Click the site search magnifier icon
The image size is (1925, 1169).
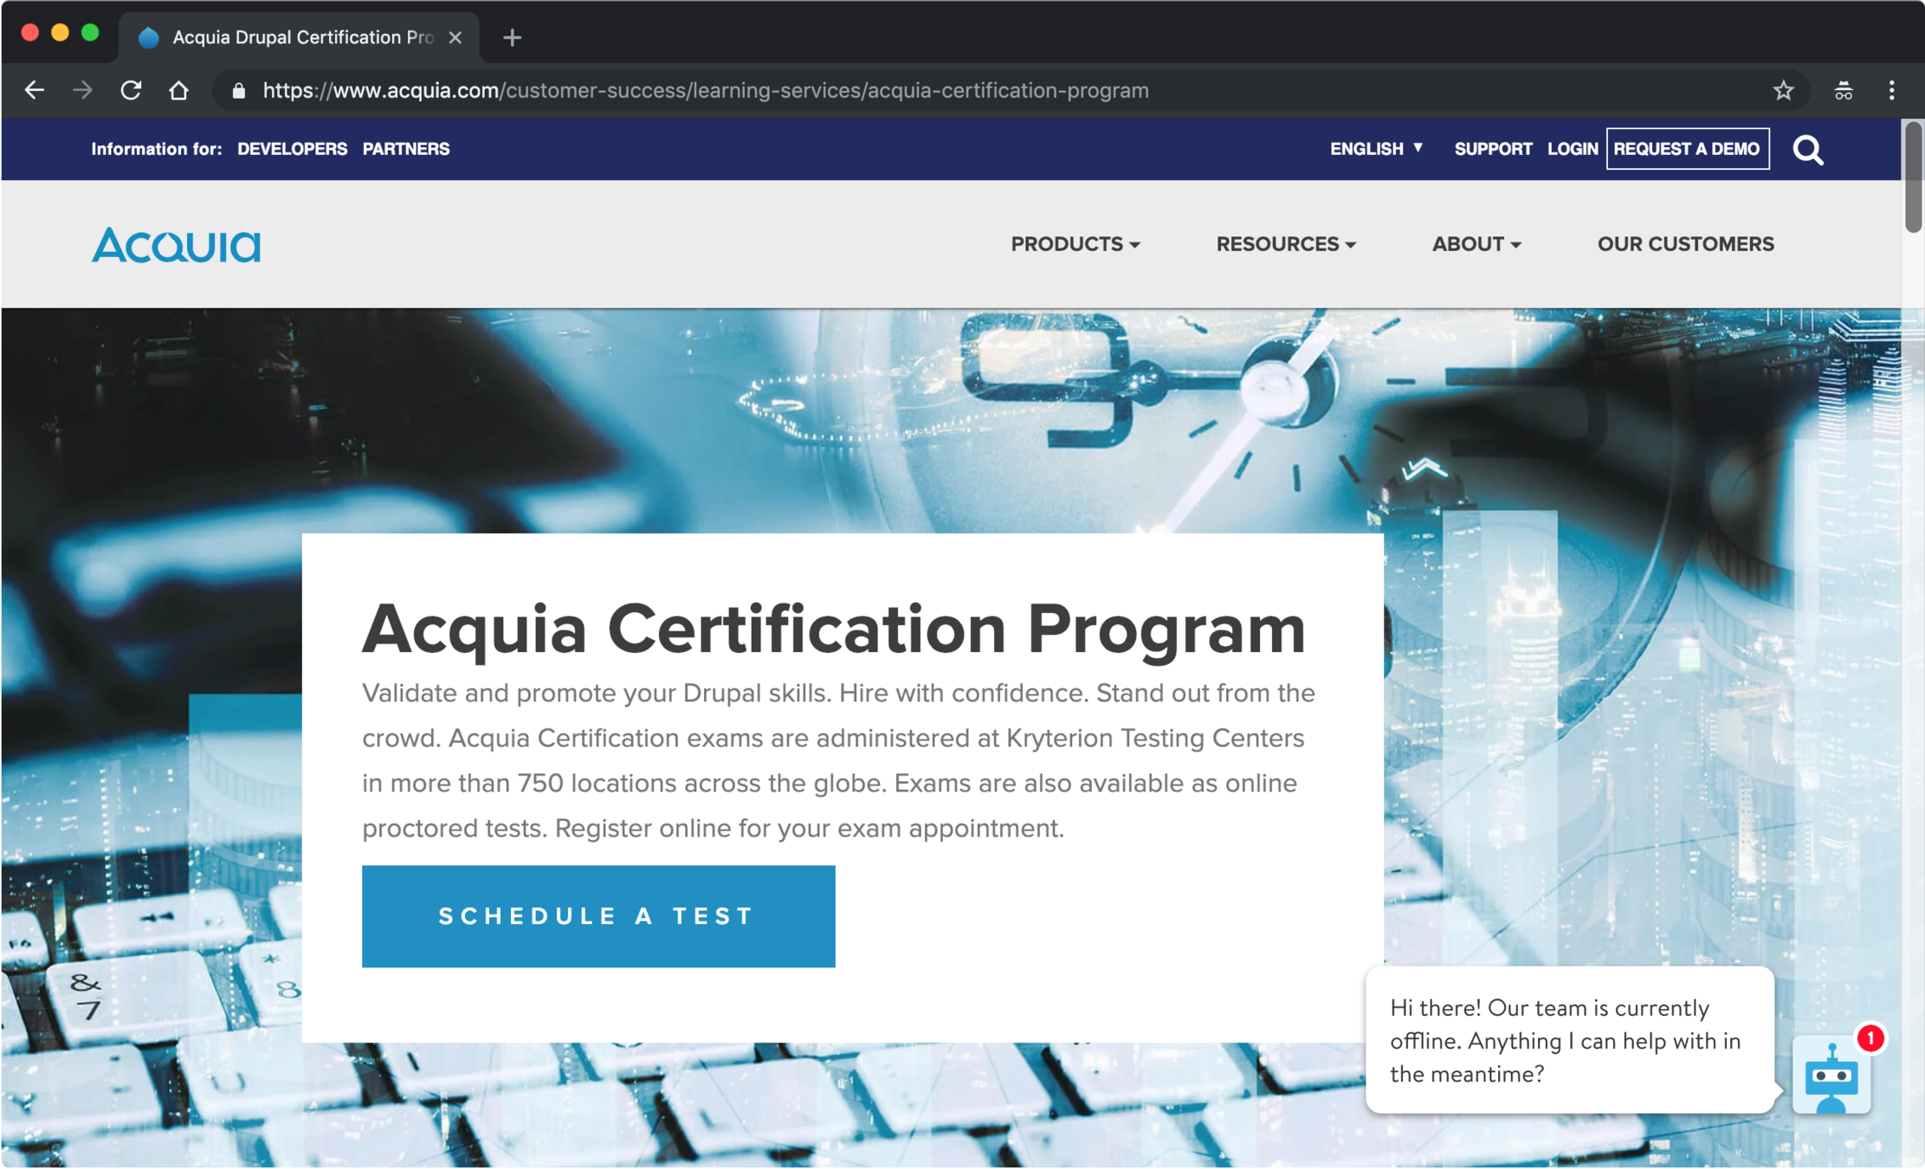click(x=1808, y=150)
